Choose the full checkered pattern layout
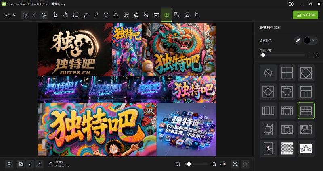 (287, 148)
